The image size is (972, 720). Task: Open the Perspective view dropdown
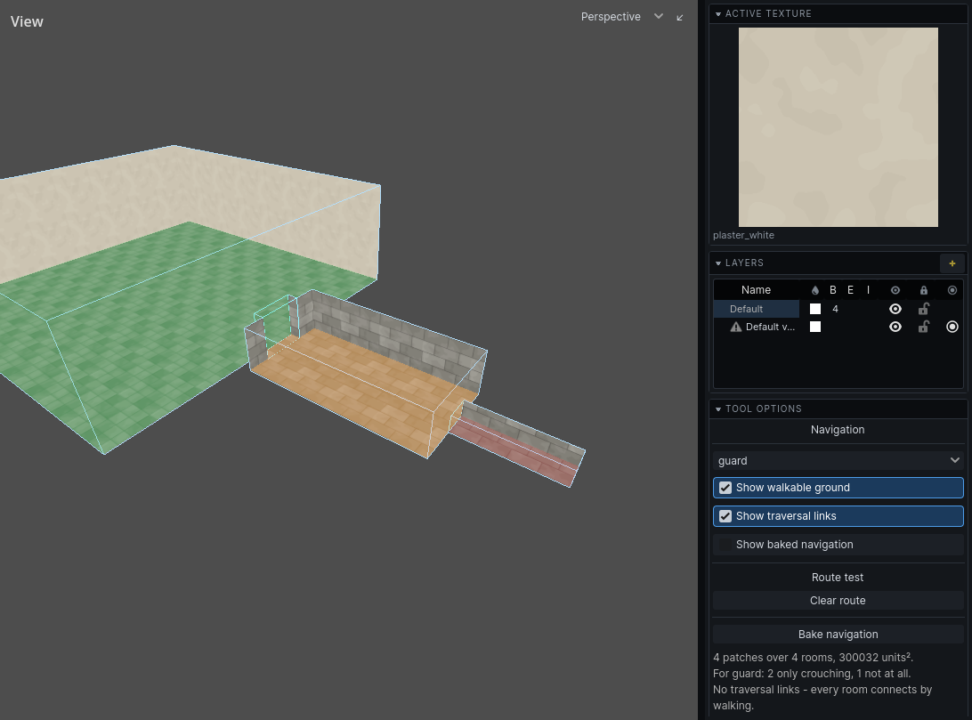pyautogui.click(x=622, y=17)
